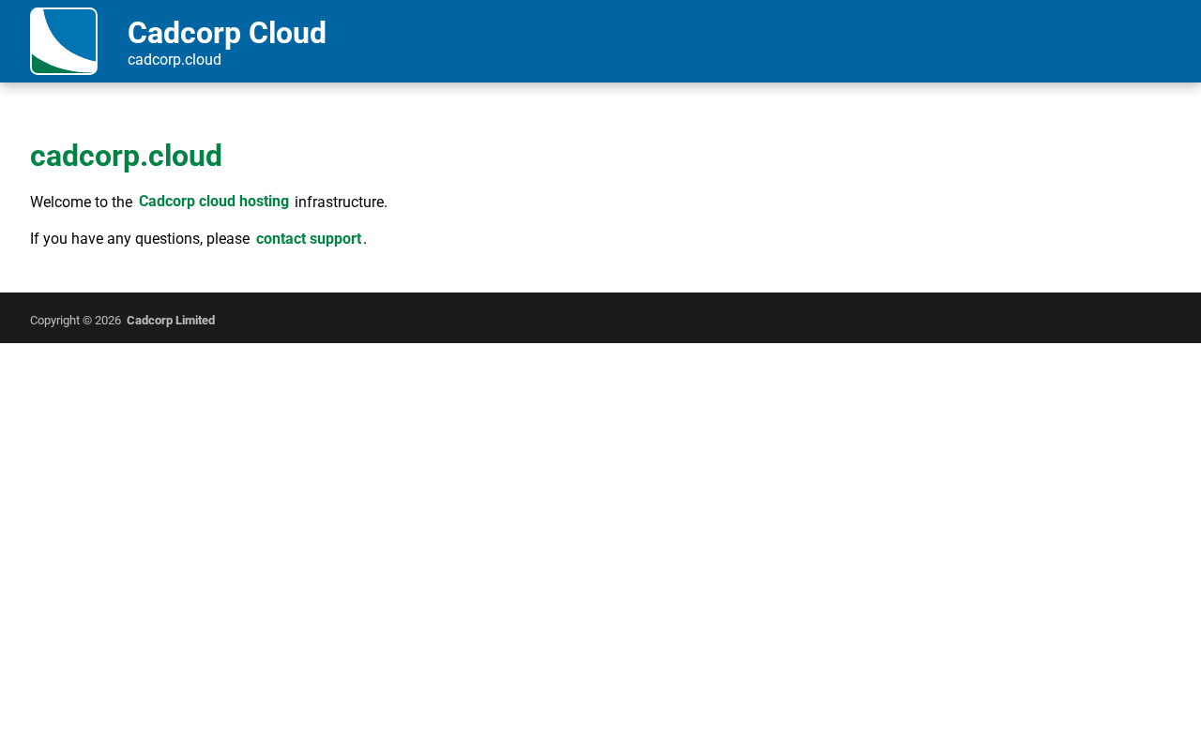This screenshot has width=1201, height=750.
Task: Click the © symbol in the footer
Action: [87, 321]
